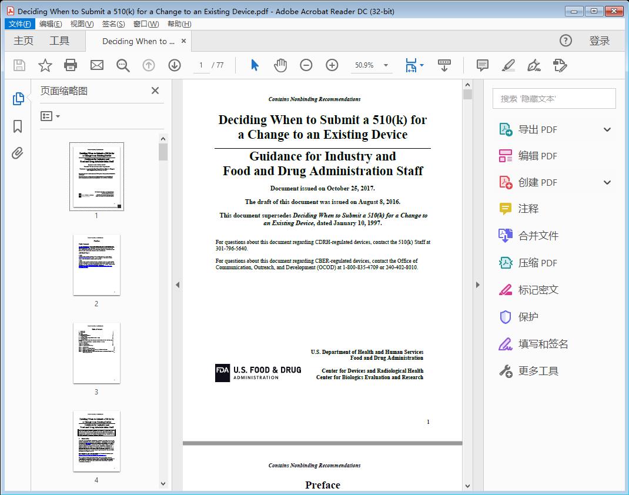Click the print icon in toolbar
The width and height of the screenshot is (629, 495).
pos(71,65)
